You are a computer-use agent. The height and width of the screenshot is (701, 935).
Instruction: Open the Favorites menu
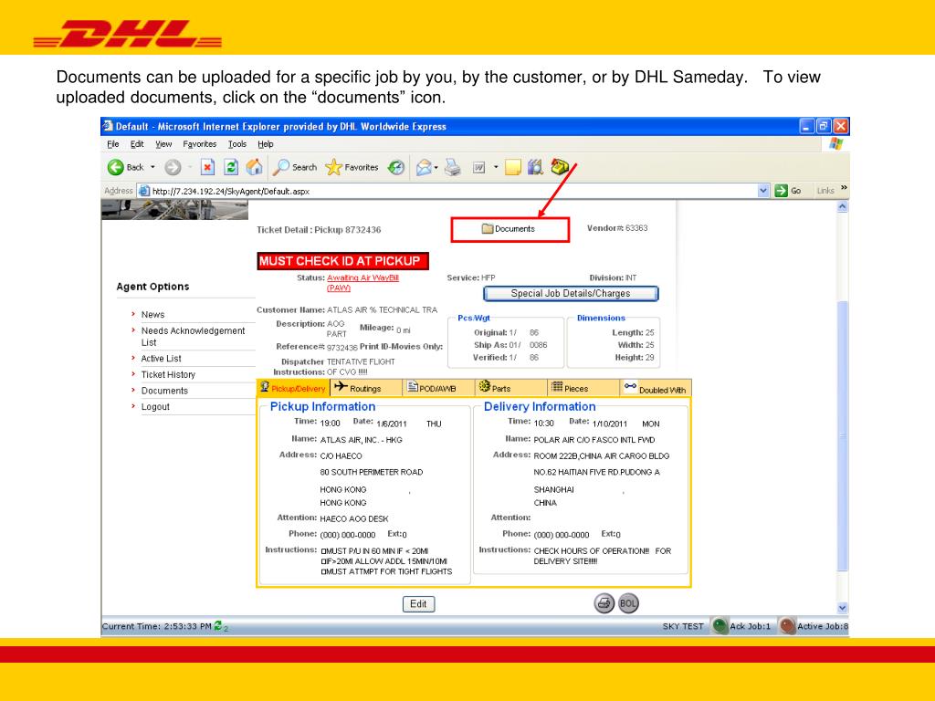[200, 144]
